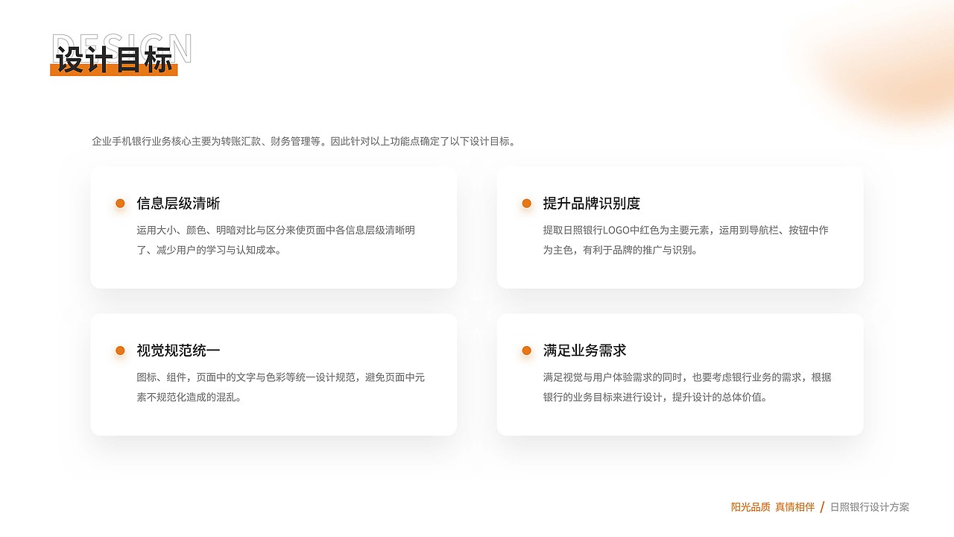Click the 满足业务需求 card heading
The image size is (954, 537).
pyautogui.click(x=584, y=350)
